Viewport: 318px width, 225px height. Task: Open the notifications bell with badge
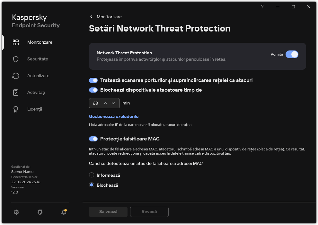(x=64, y=212)
